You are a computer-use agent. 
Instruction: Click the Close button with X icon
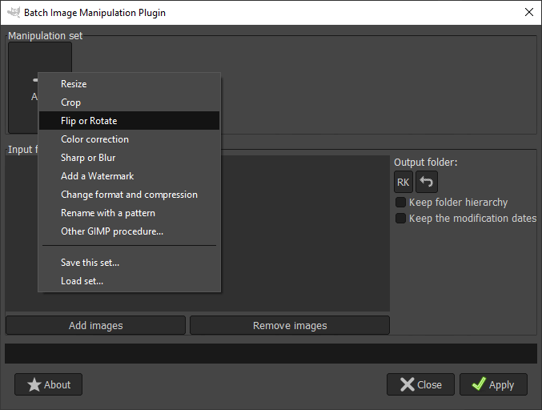420,384
